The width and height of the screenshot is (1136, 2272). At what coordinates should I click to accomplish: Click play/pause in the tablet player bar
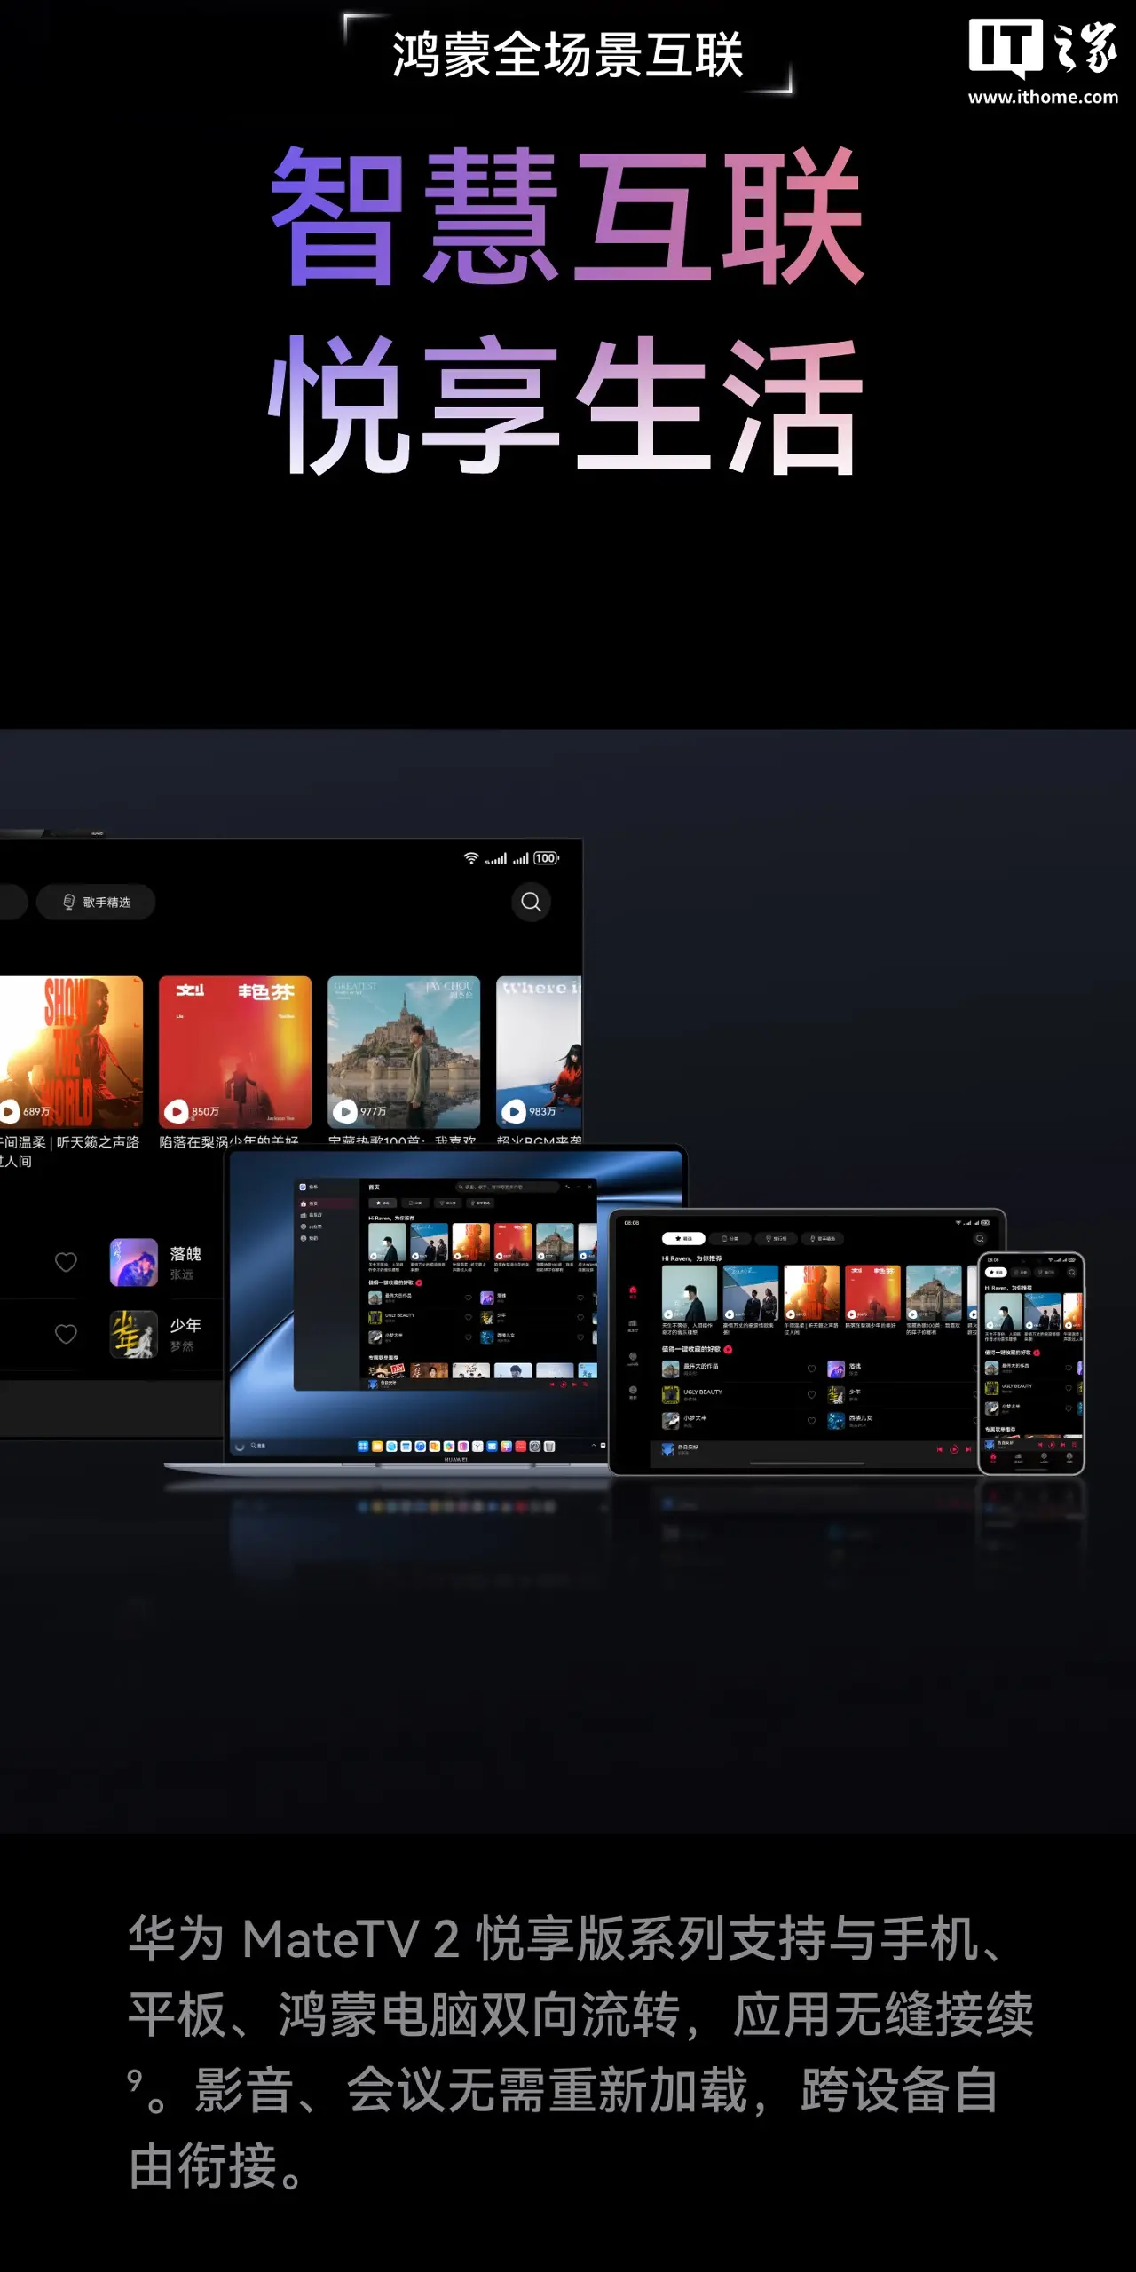pyautogui.click(x=954, y=1449)
